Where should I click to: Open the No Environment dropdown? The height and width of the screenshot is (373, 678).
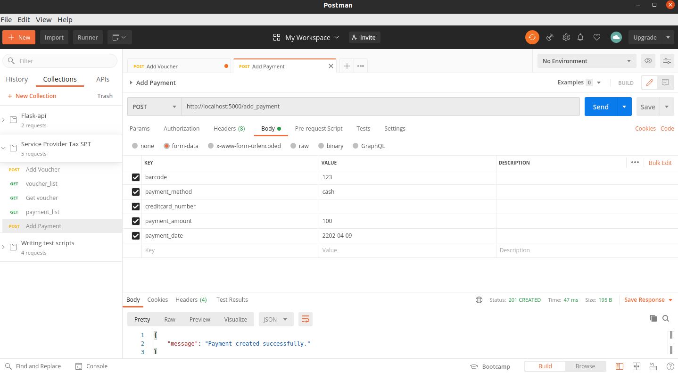[587, 61]
